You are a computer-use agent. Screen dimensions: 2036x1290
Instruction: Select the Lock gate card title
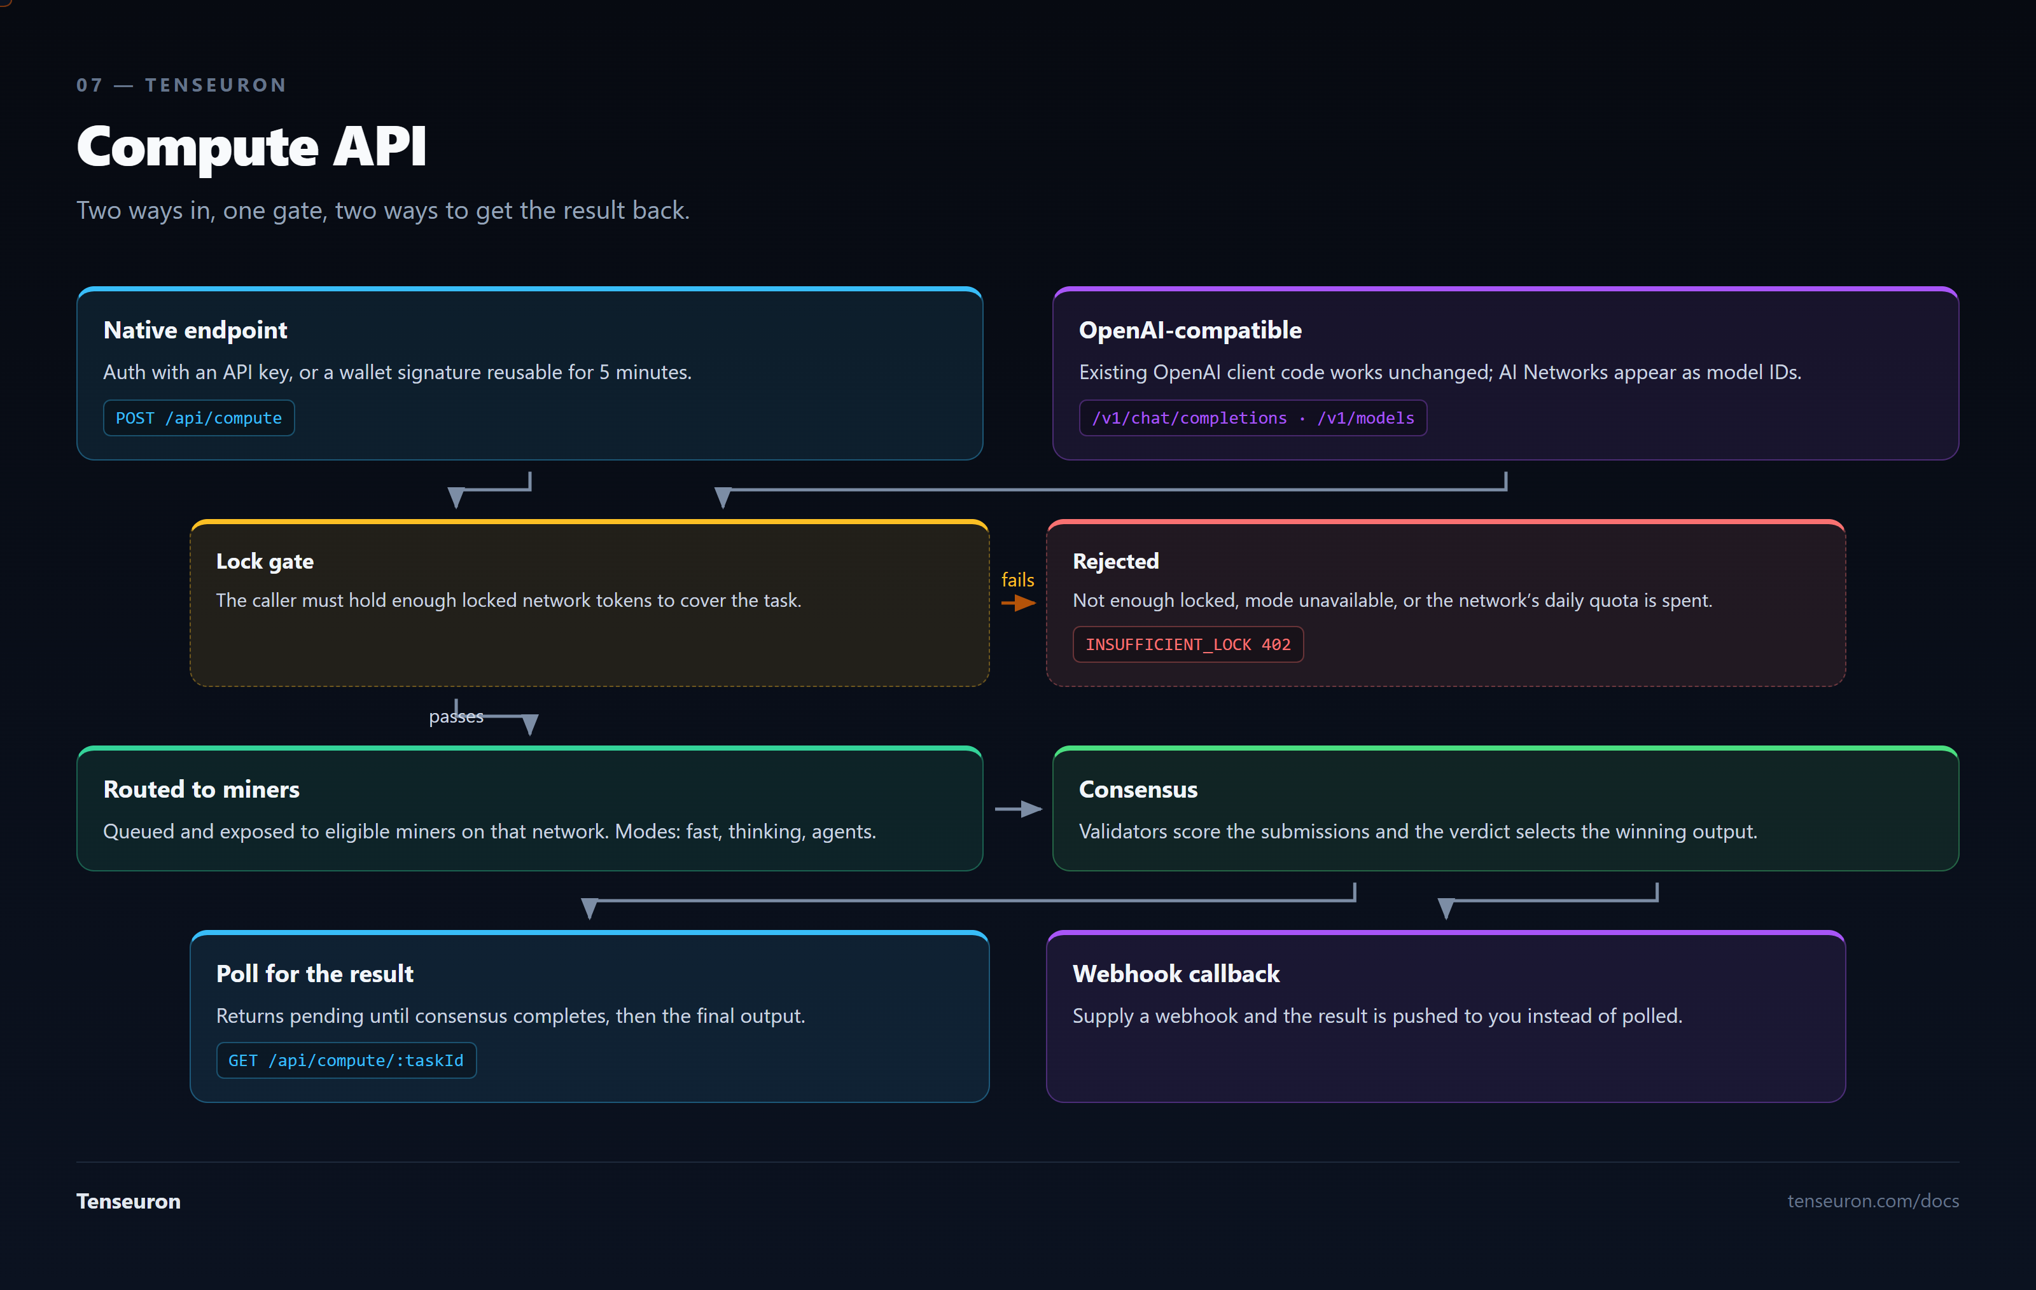pyautogui.click(x=265, y=561)
